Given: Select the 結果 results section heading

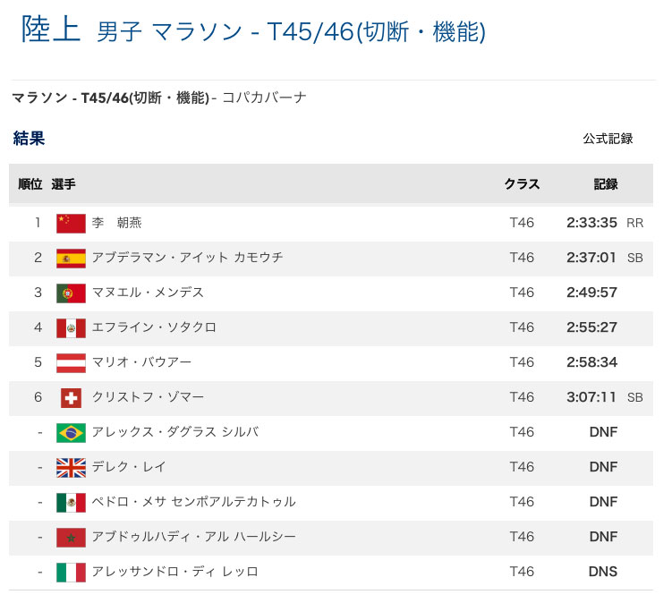Looking at the screenshot, I should [x=29, y=139].
